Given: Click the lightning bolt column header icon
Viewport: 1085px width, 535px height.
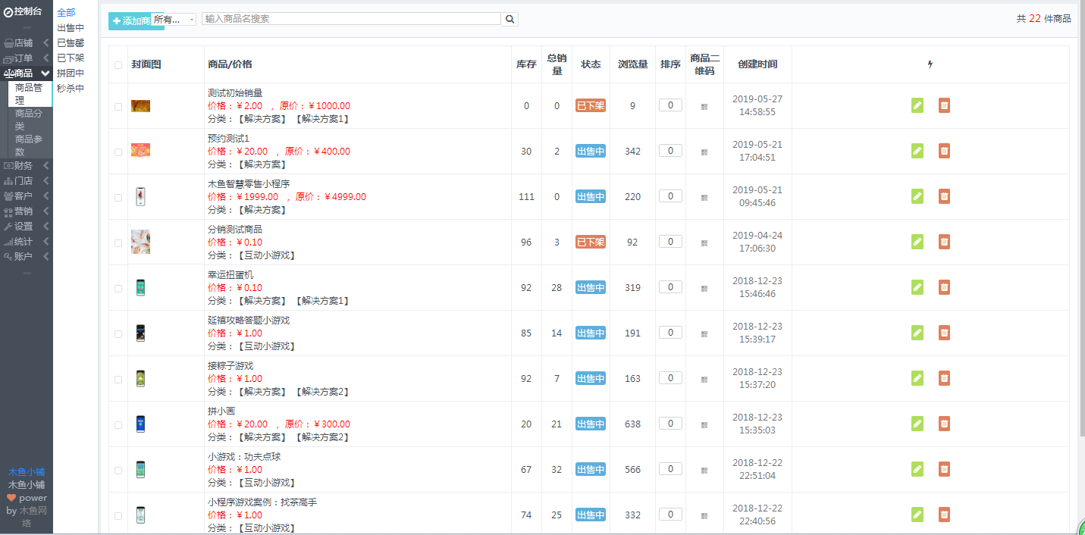Looking at the screenshot, I should tap(930, 64).
